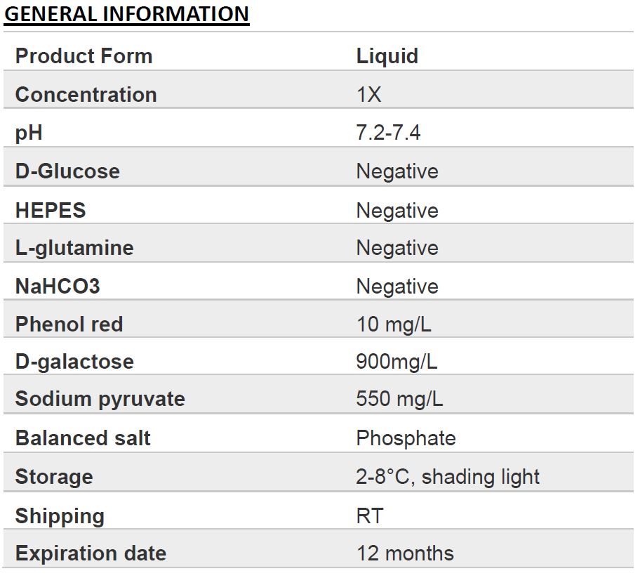Click the storage value 2-8°C, shading light
640x578 pixels.
[x=448, y=477]
